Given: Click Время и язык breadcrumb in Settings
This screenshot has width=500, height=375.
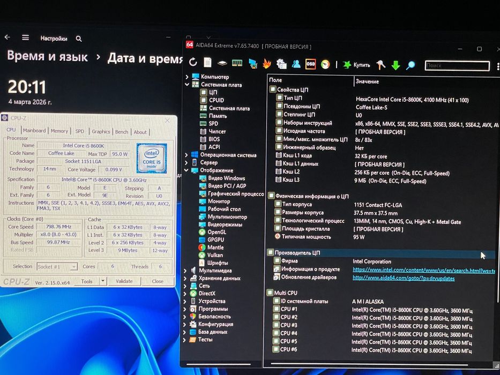Looking at the screenshot, I should (47, 56).
